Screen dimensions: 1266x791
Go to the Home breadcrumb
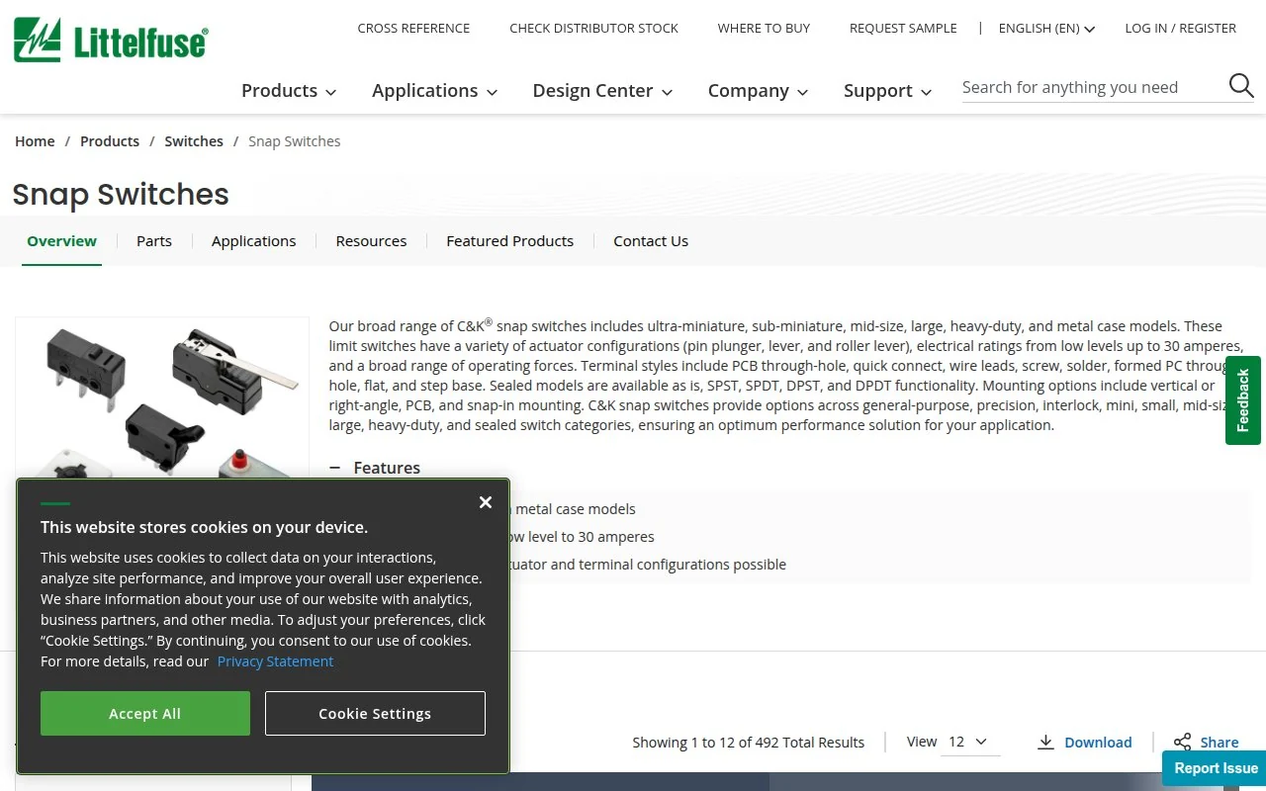[35, 141]
